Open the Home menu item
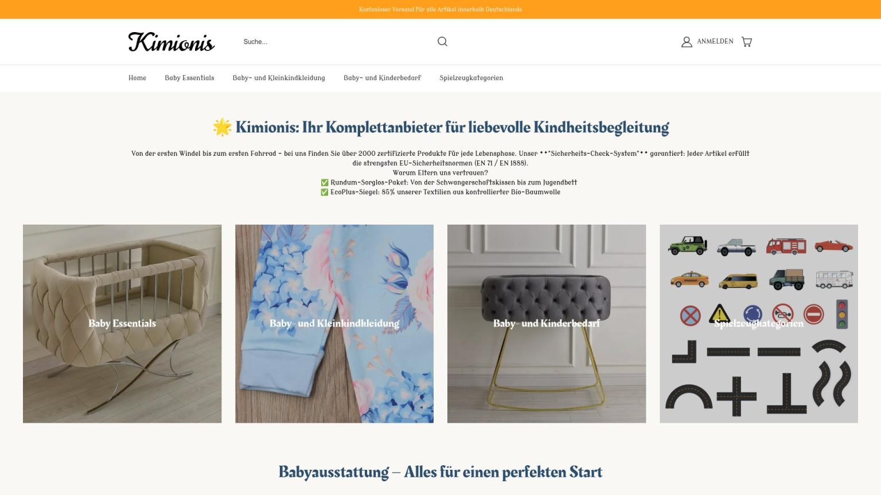Viewport: 881px width, 495px height. click(x=137, y=78)
